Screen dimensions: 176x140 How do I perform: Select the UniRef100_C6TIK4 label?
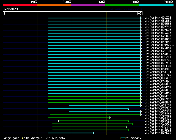(x=158, y=72)
